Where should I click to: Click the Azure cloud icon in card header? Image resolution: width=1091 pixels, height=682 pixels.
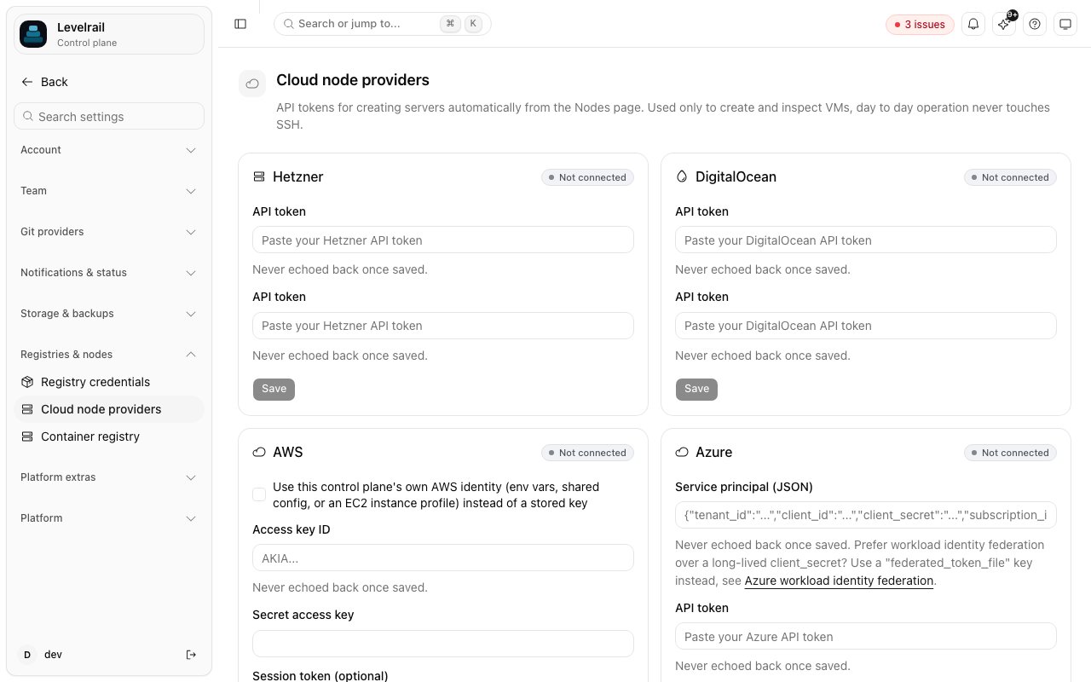coord(682,453)
